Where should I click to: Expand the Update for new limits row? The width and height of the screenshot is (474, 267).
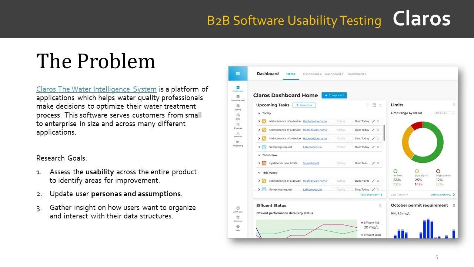(259, 163)
